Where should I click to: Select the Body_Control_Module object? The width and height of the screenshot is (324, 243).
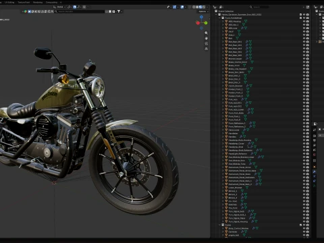click(238, 228)
